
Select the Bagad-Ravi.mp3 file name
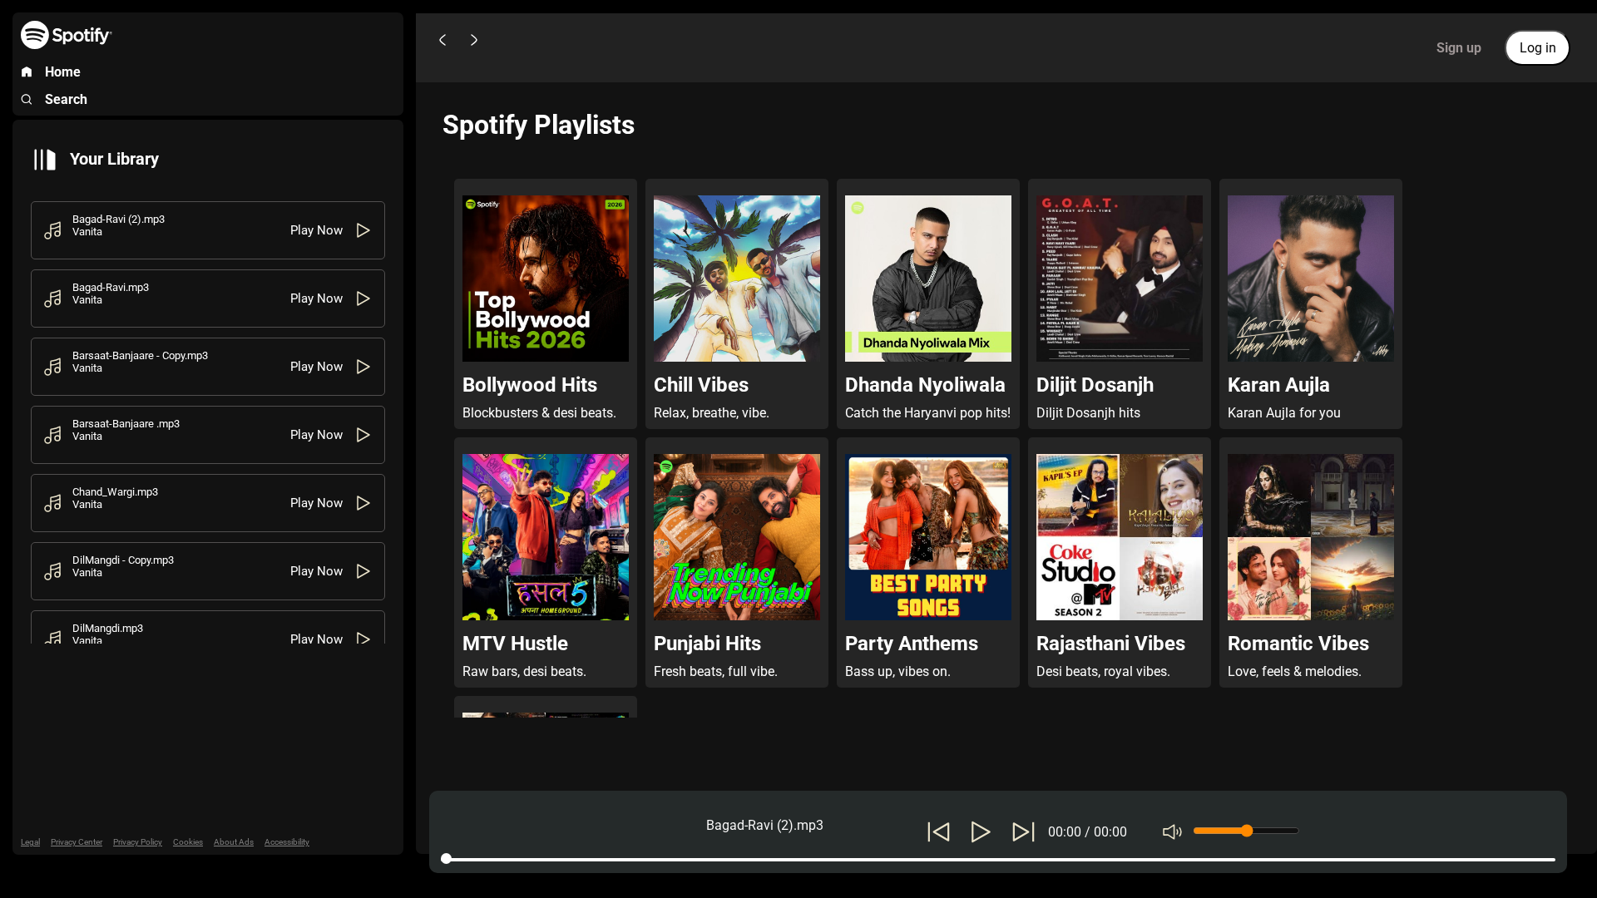pos(111,288)
